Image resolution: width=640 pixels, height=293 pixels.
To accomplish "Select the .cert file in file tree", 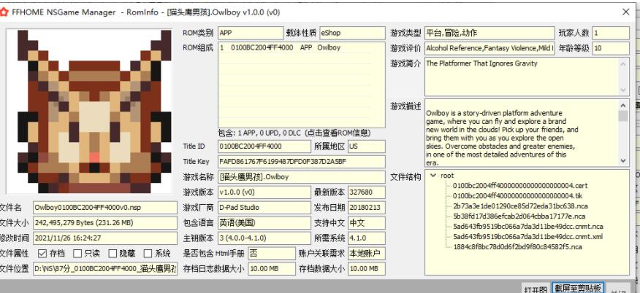I will [520, 186].
